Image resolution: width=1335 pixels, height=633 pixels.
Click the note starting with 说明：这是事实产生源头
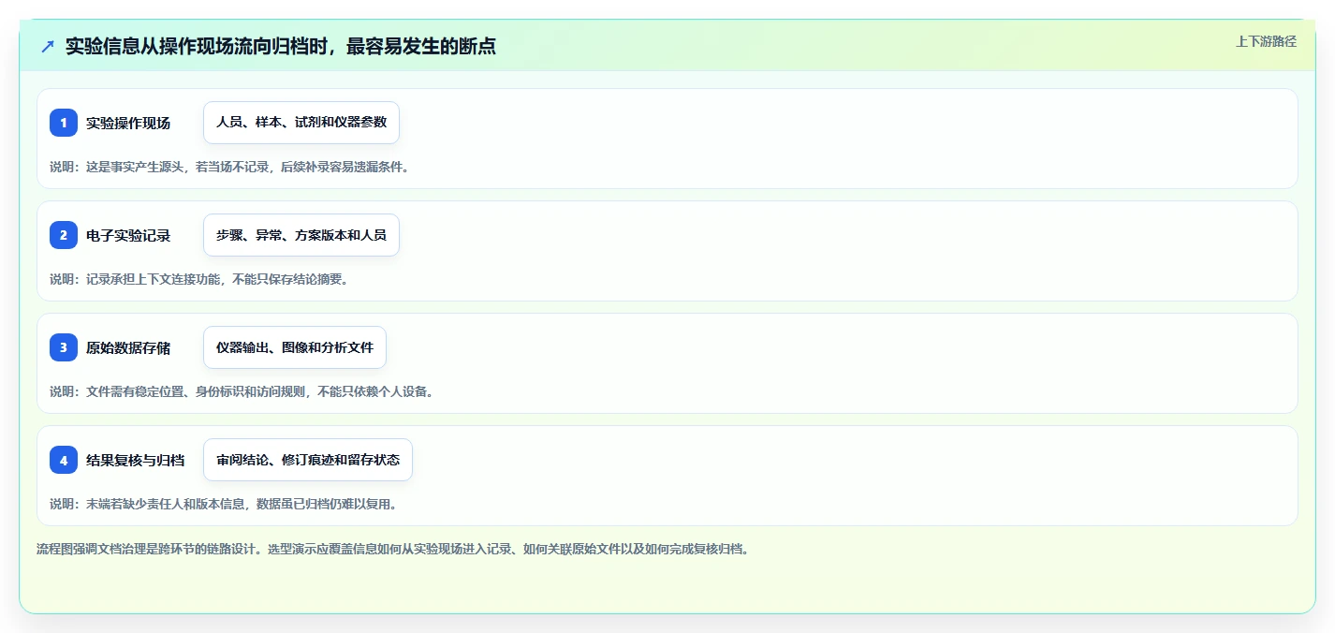[229, 167]
